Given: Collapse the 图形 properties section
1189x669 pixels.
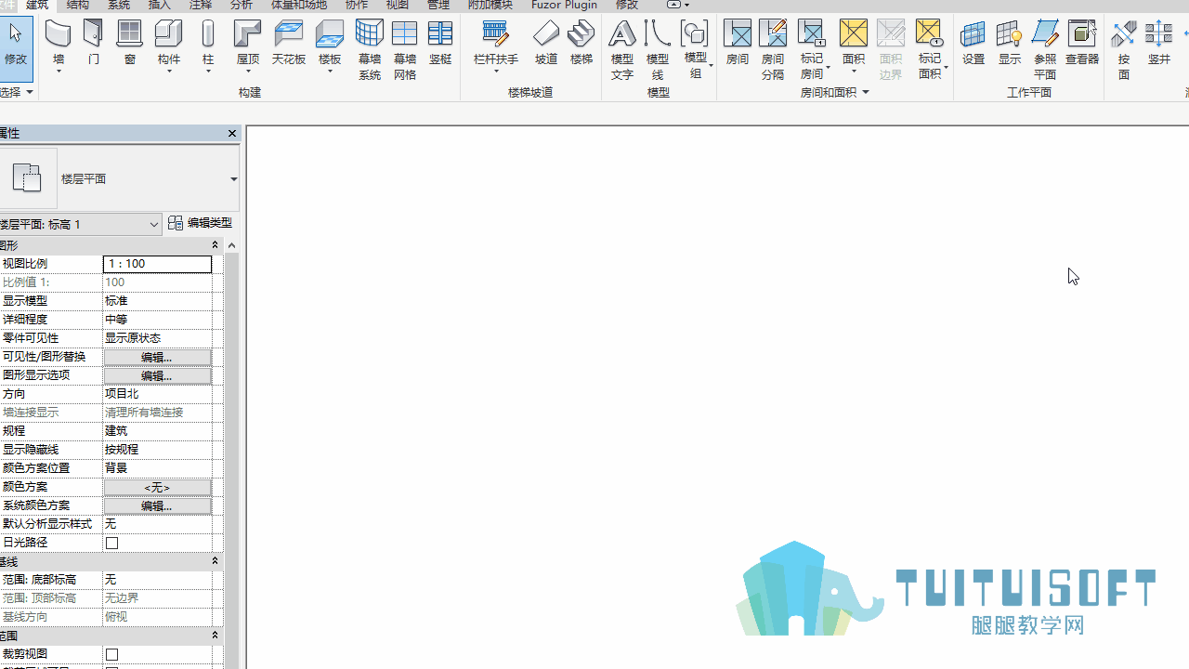Looking at the screenshot, I should pyautogui.click(x=215, y=245).
